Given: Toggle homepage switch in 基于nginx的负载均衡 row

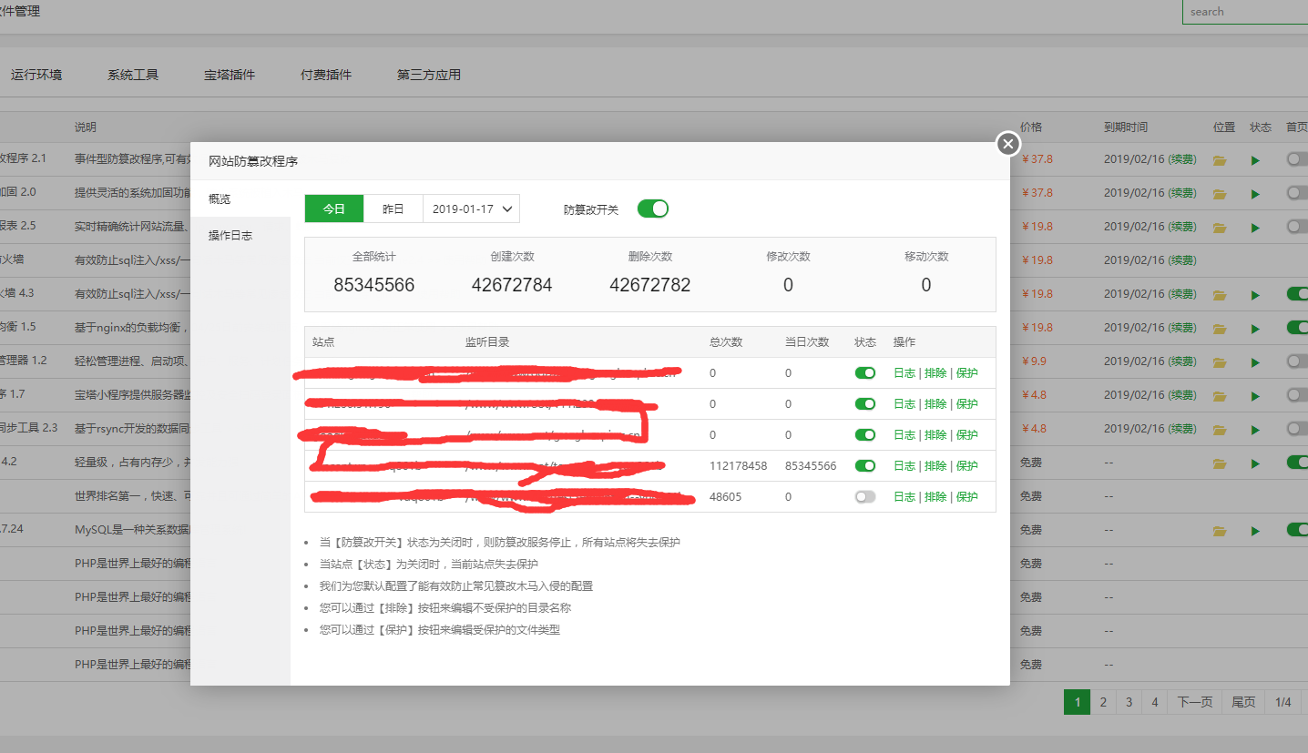Looking at the screenshot, I should coord(1297,327).
